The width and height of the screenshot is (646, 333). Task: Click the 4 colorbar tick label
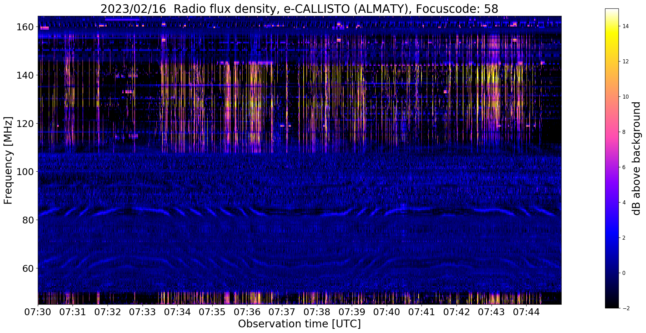click(624, 203)
